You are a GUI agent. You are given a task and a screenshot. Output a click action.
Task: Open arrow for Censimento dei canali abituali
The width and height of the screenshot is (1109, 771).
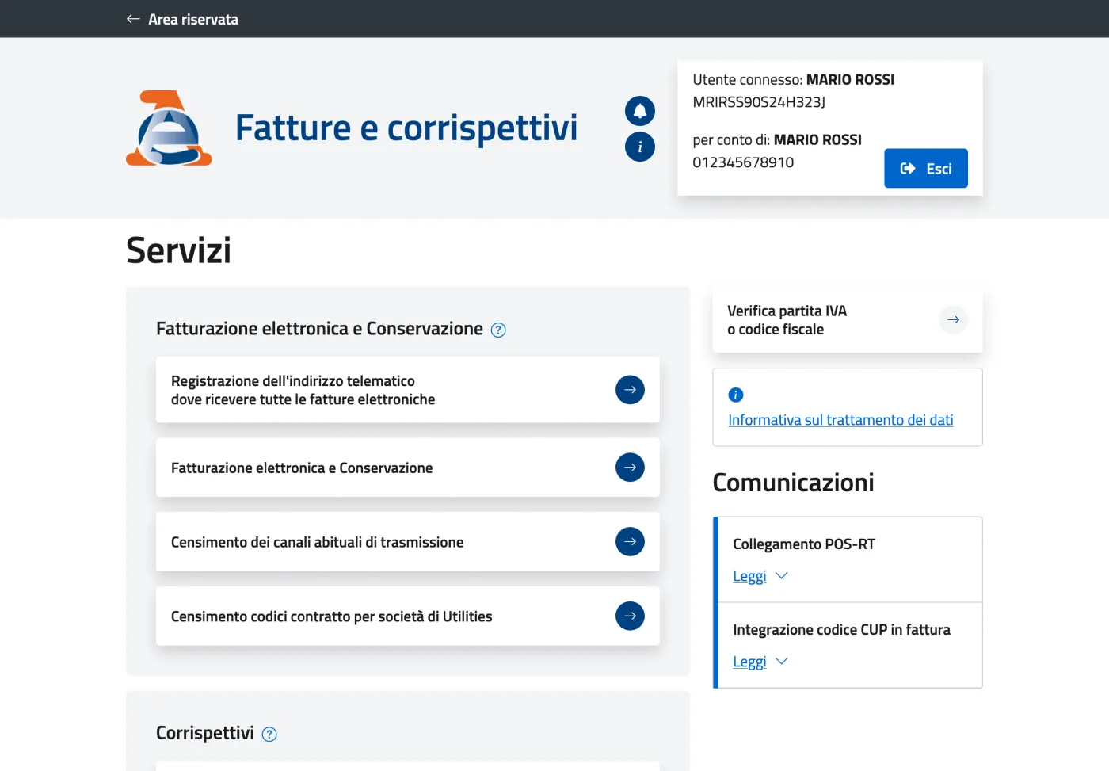coord(630,541)
